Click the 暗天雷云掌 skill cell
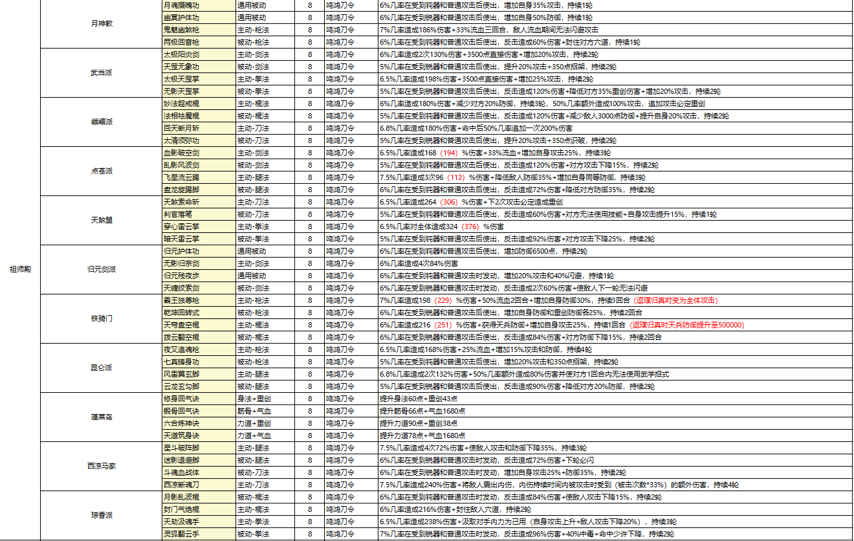Viewport: 854px width, 541px height. [199, 239]
